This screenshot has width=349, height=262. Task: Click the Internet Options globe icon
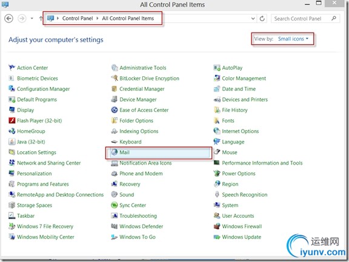click(217, 131)
